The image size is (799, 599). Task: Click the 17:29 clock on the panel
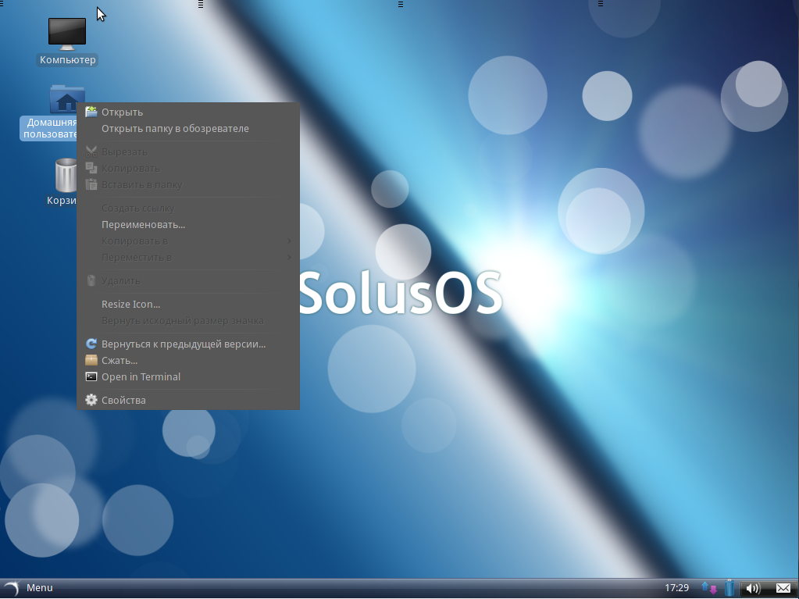tap(676, 588)
